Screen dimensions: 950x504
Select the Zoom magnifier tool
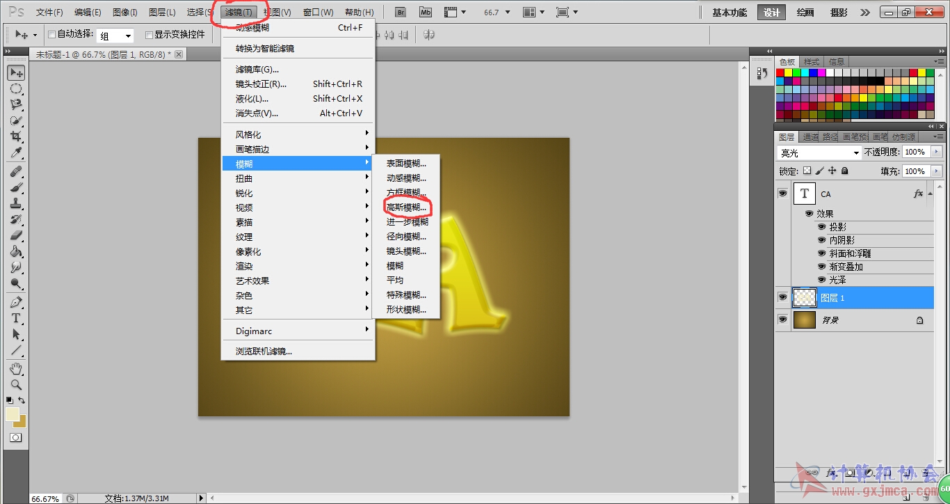16,384
